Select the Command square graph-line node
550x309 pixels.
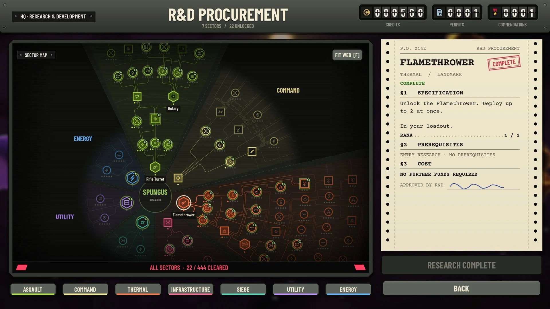click(x=220, y=112)
